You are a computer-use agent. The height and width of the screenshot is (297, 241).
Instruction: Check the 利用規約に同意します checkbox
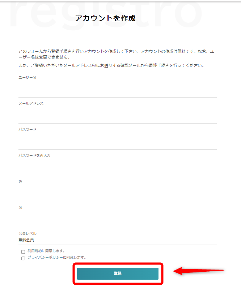coord(23,252)
